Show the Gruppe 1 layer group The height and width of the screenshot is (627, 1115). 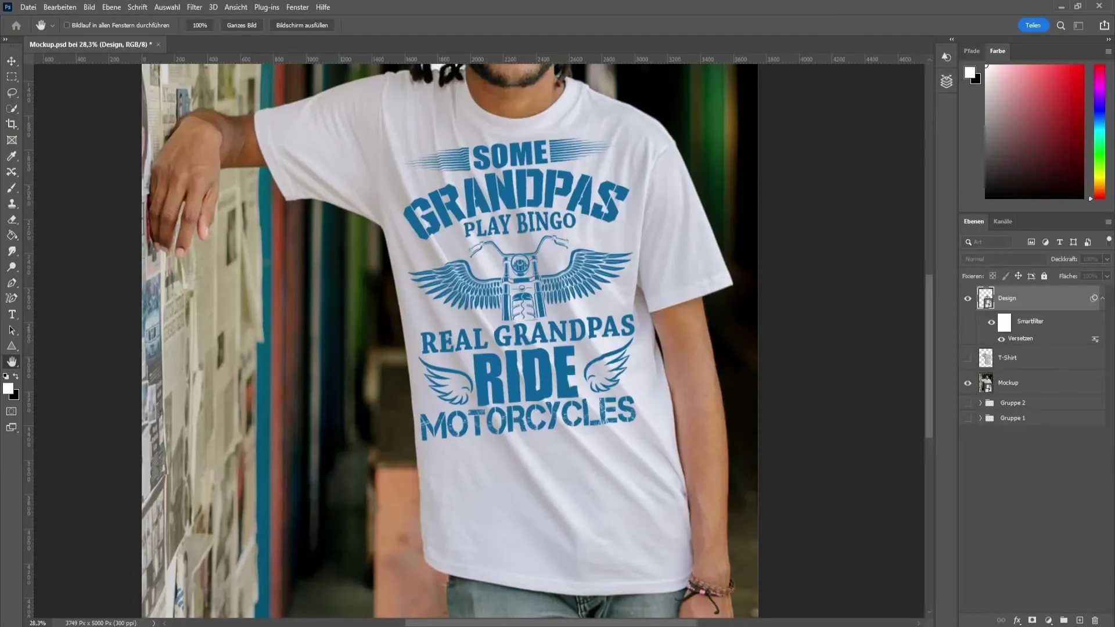967,418
